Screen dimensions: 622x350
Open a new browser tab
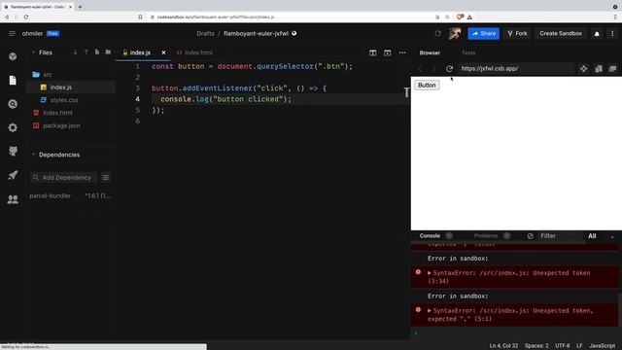pyautogui.click(x=80, y=7)
